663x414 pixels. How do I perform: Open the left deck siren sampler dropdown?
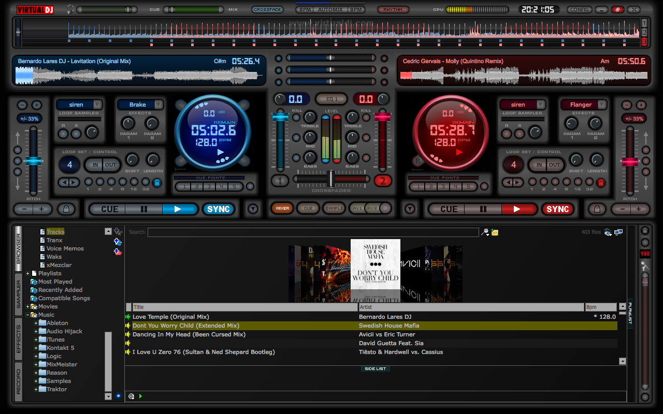point(97,105)
